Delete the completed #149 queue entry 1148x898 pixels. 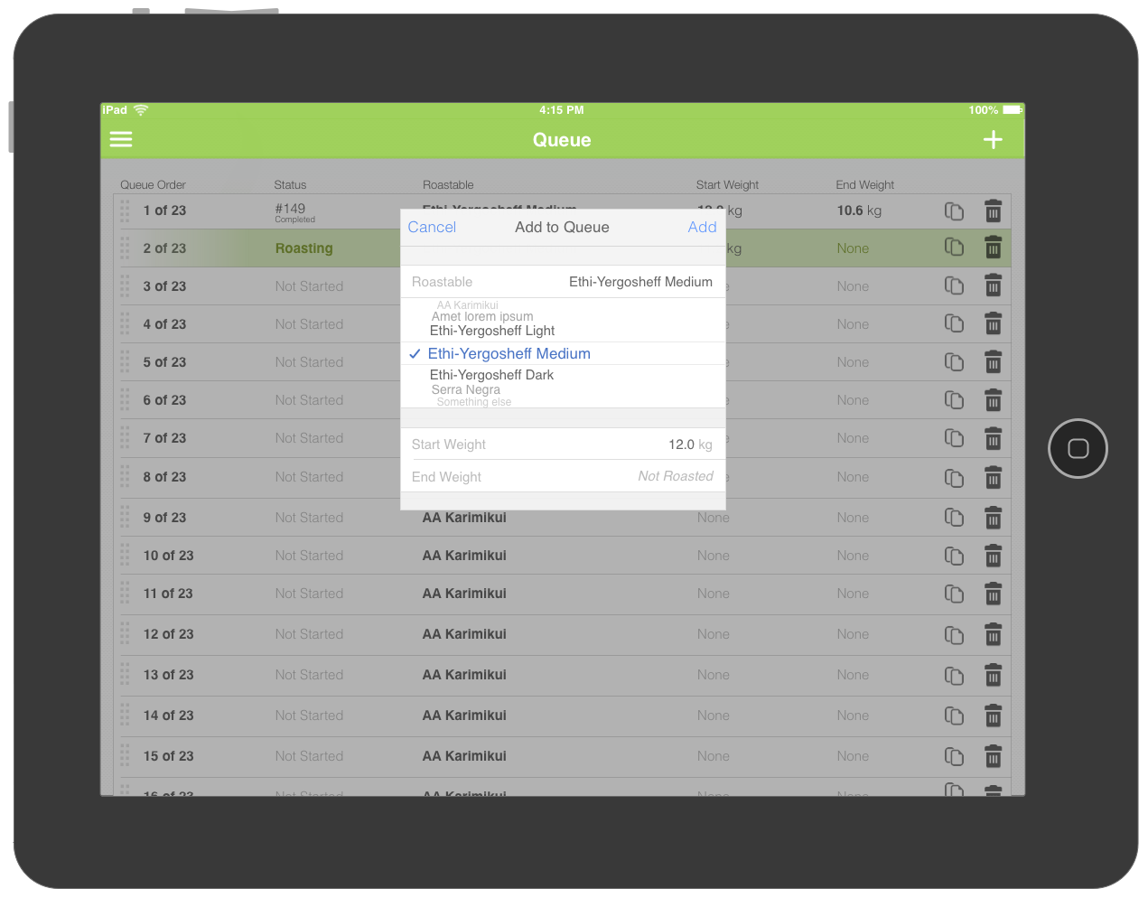pos(993,210)
